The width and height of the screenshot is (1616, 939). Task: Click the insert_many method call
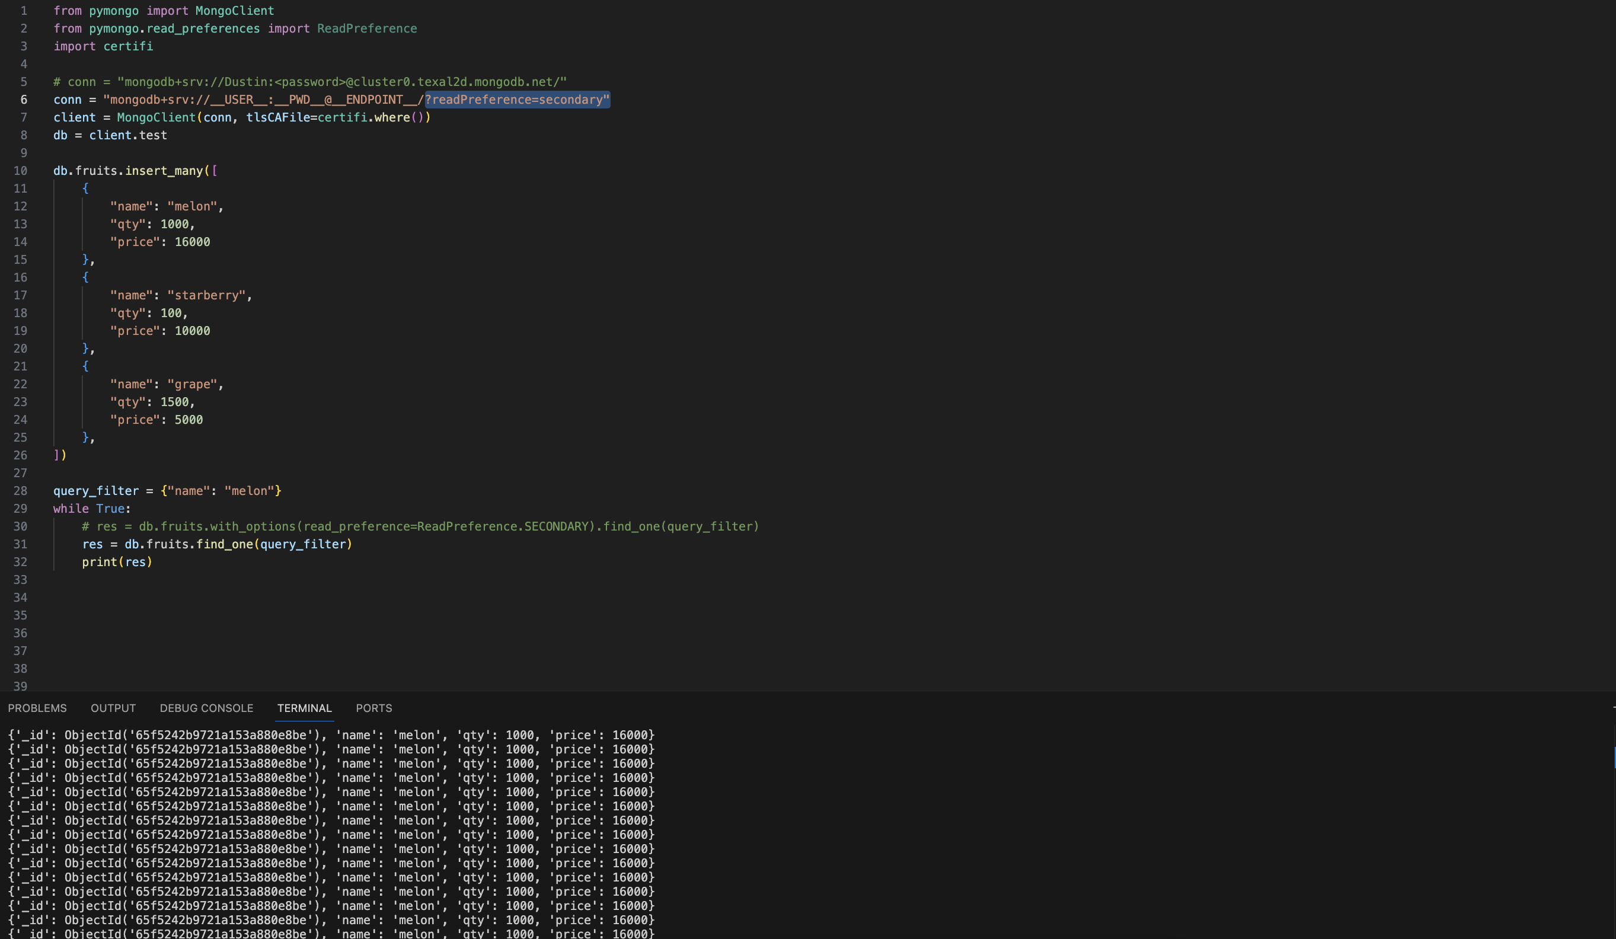(x=164, y=171)
